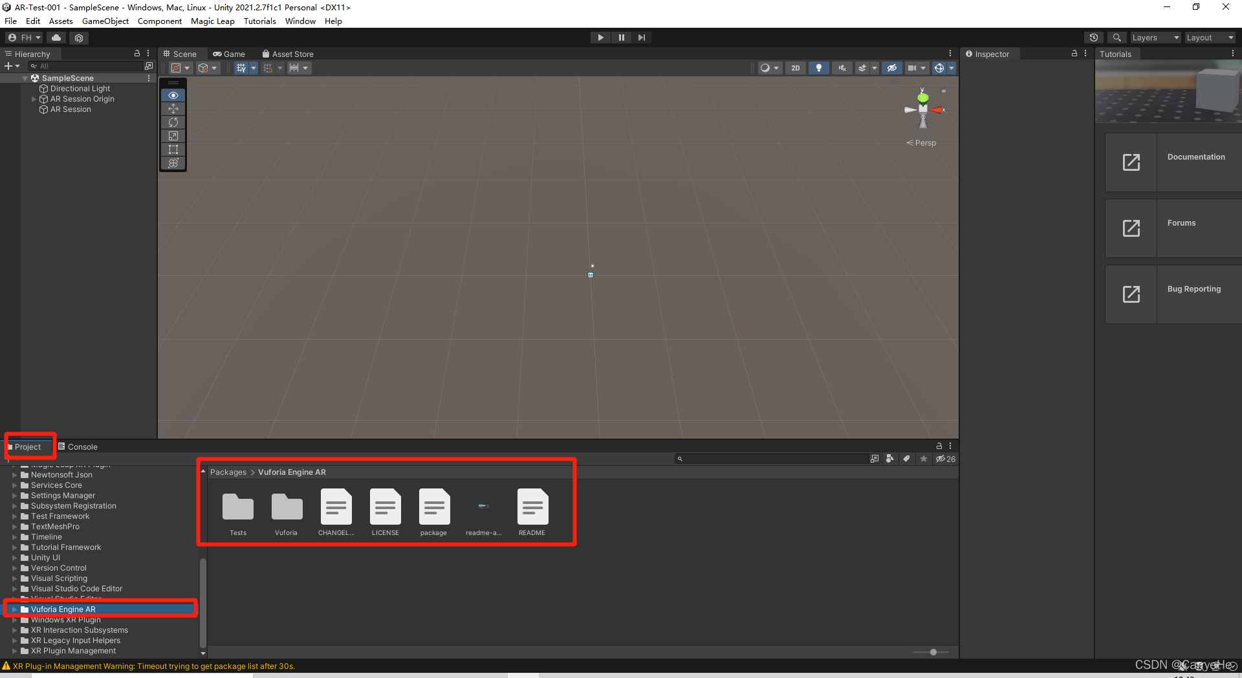Expand Vuforia Engine AR folder tree
This screenshot has width=1242, height=678.
(x=14, y=609)
